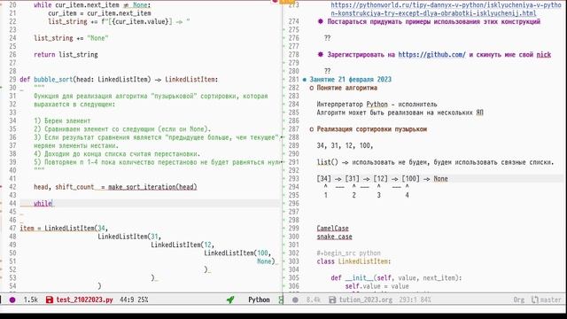
Task: Click the 8.4k buffer size in right modeline
Action: [x=314, y=300]
